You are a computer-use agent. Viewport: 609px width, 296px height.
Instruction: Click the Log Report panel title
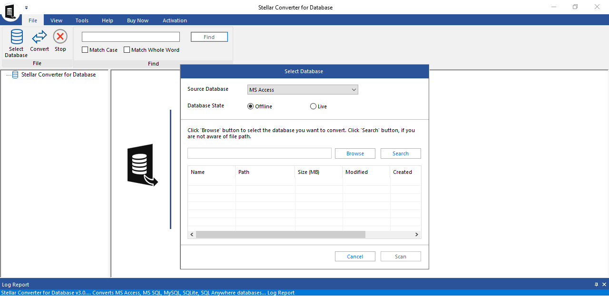coord(16,285)
